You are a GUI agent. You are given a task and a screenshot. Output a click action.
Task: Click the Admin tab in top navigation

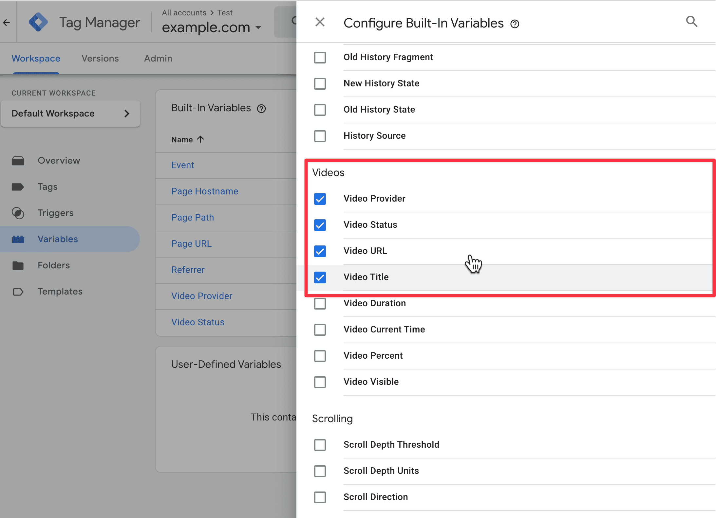pyautogui.click(x=158, y=58)
